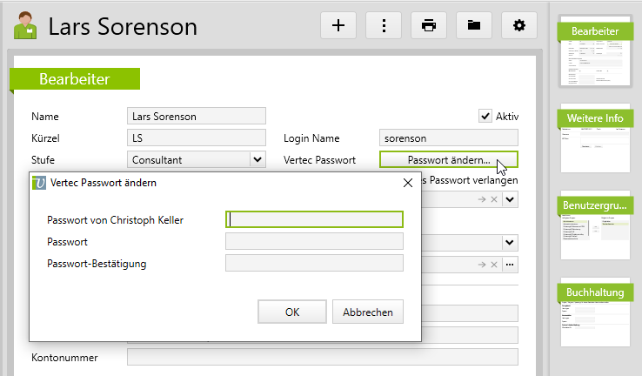Focus the Passwort von Christoph Keller field
Screen dimensions: 642x376
pos(314,219)
